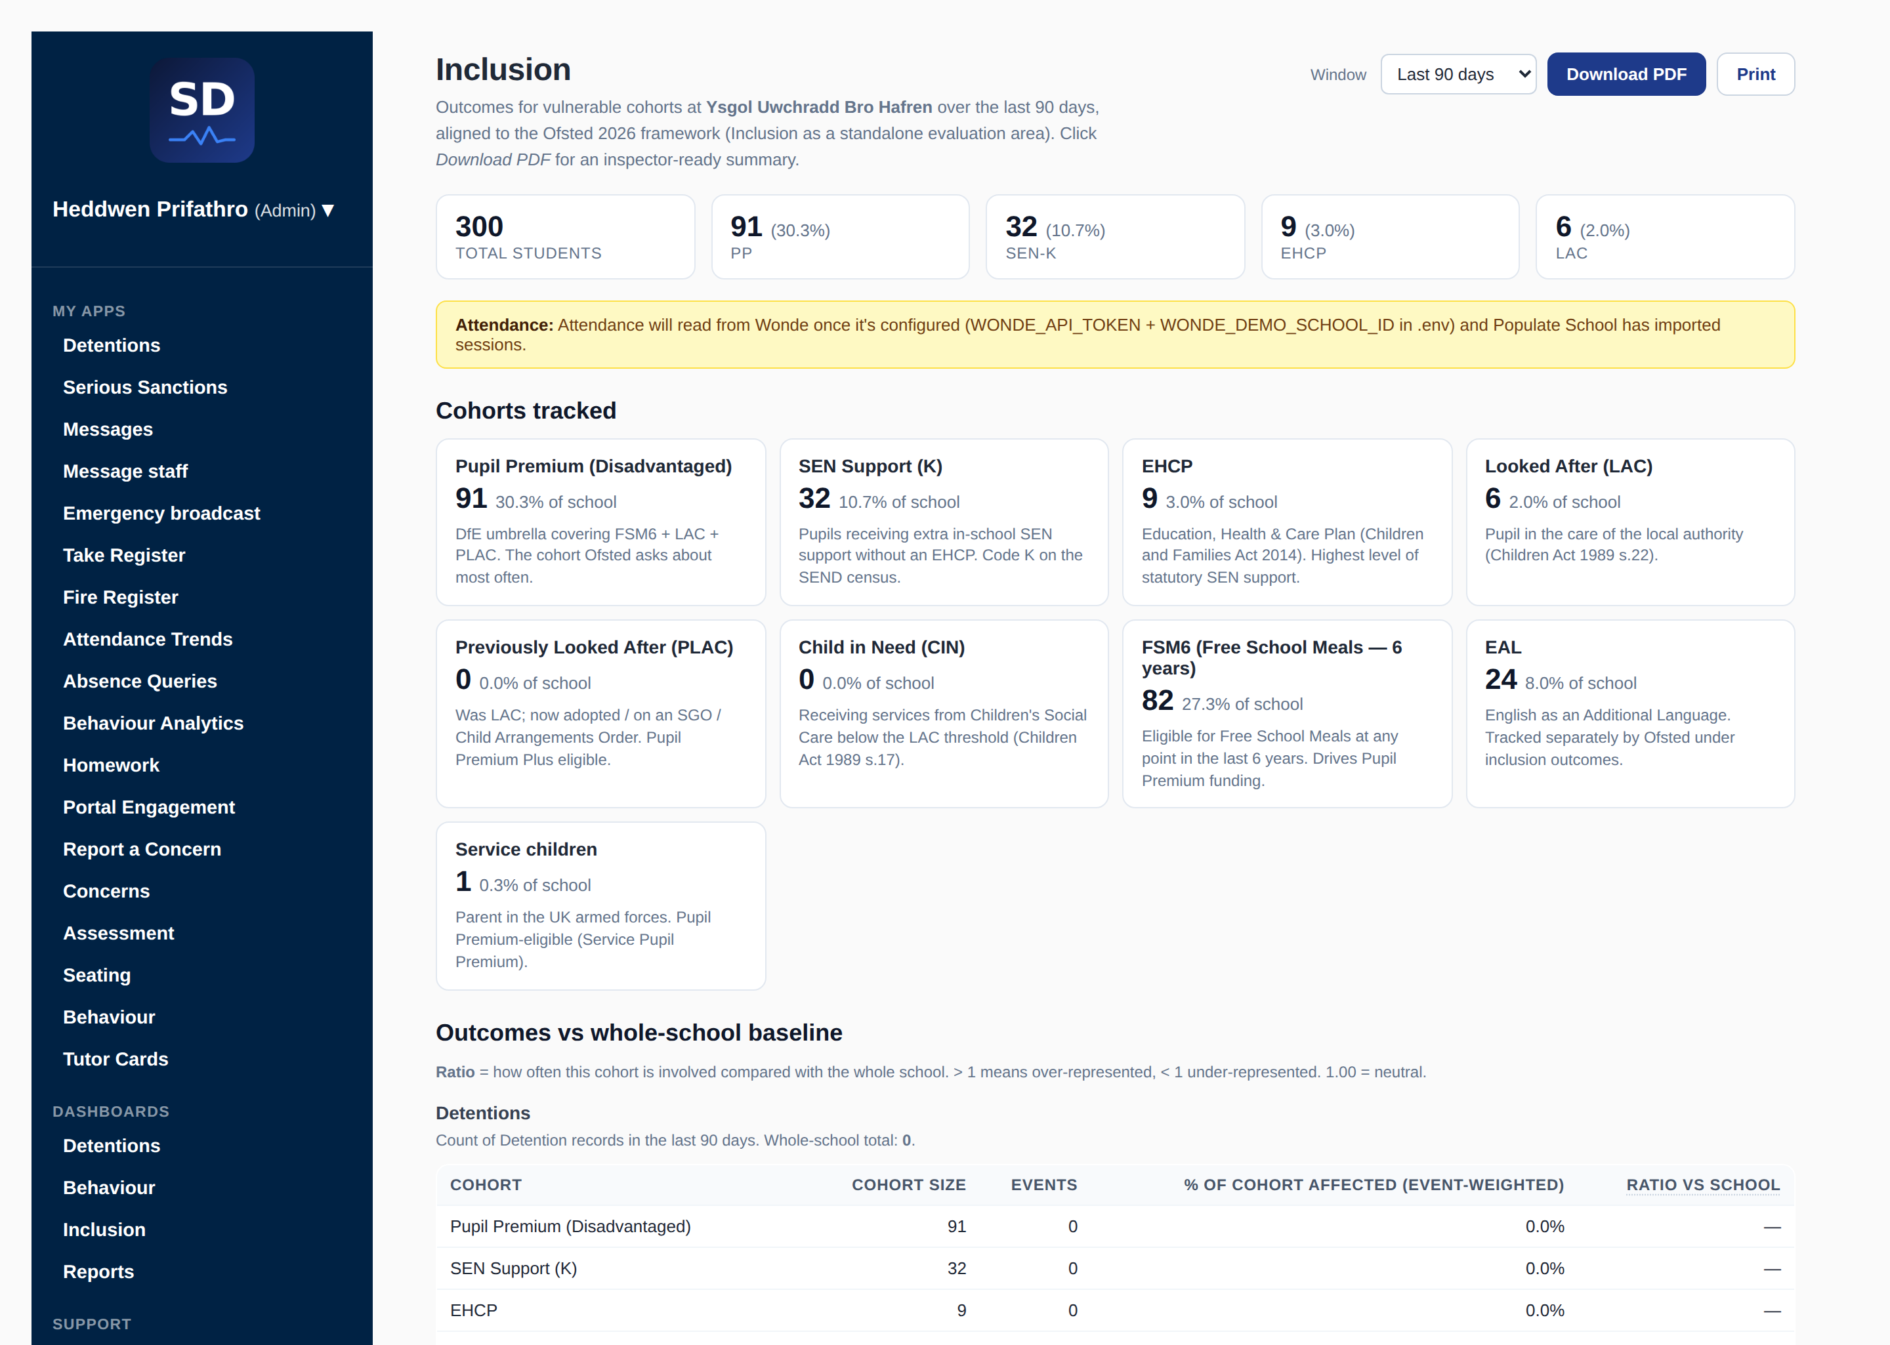Open Assessment in sidebar
1890x1345 pixels.
point(118,934)
